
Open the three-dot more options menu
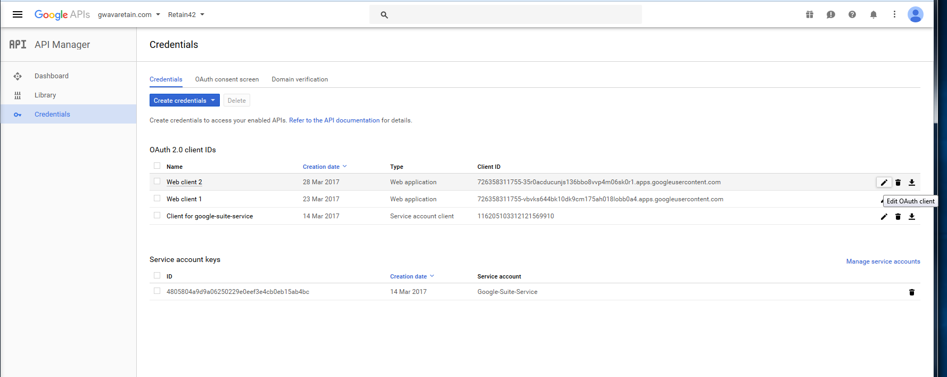pyautogui.click(x=894, y=14)
